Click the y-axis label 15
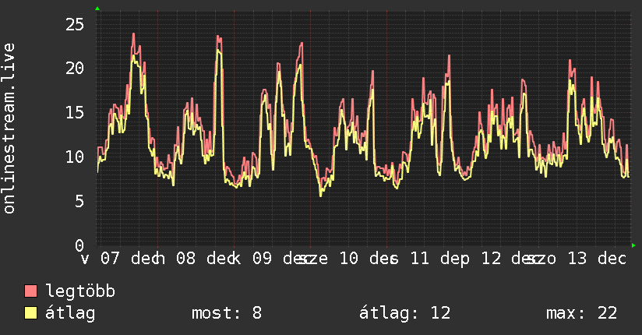 tap(75, 113)
